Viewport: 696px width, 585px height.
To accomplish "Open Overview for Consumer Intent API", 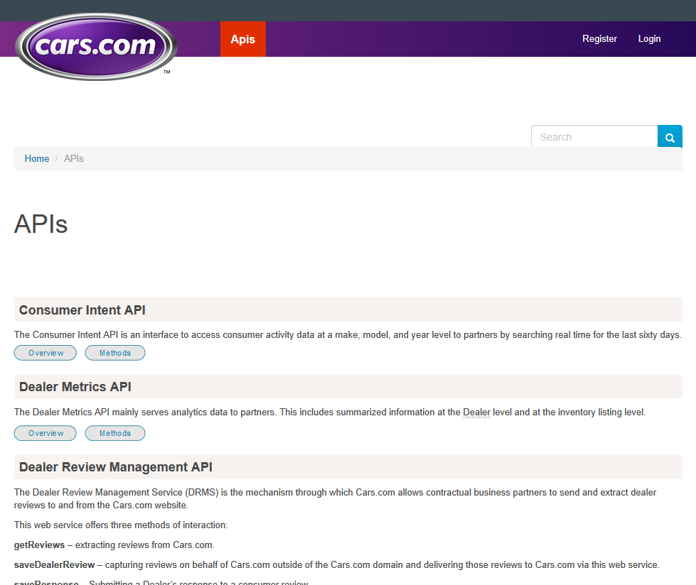I will (45, 353).
